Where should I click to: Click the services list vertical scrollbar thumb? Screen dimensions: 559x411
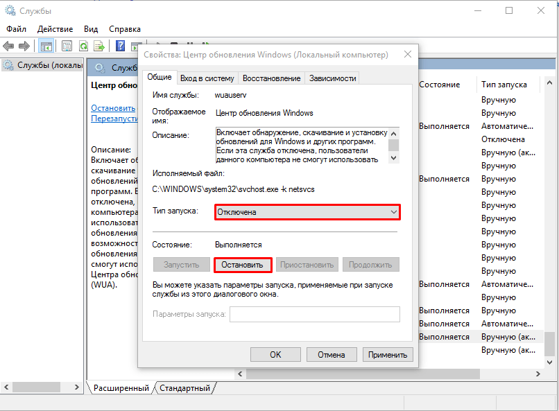[x=549, y=344]
